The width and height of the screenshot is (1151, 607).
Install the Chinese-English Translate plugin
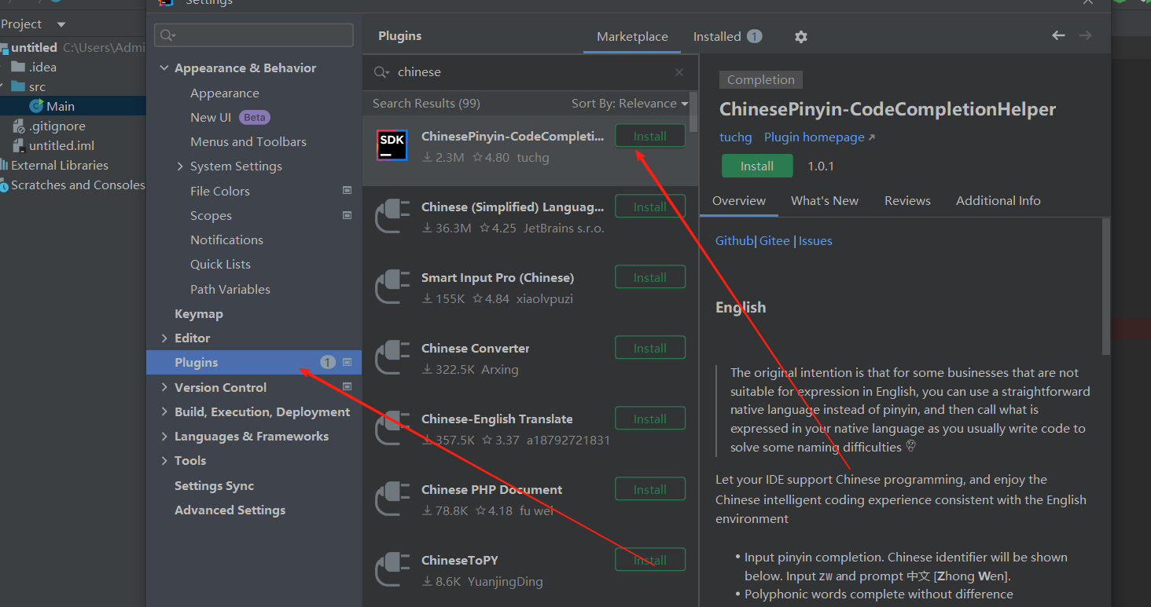pos(650,419)
